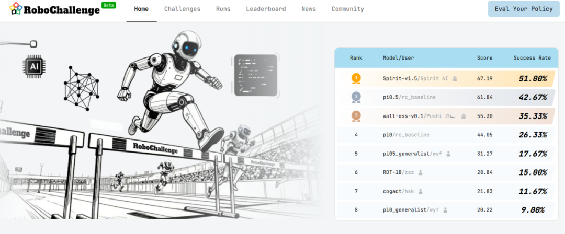
Task: Click rank number 6
Action: pos(356,172)
